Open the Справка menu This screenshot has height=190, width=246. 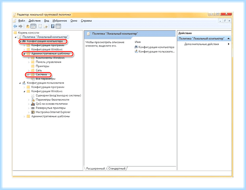tap(86, 20)
